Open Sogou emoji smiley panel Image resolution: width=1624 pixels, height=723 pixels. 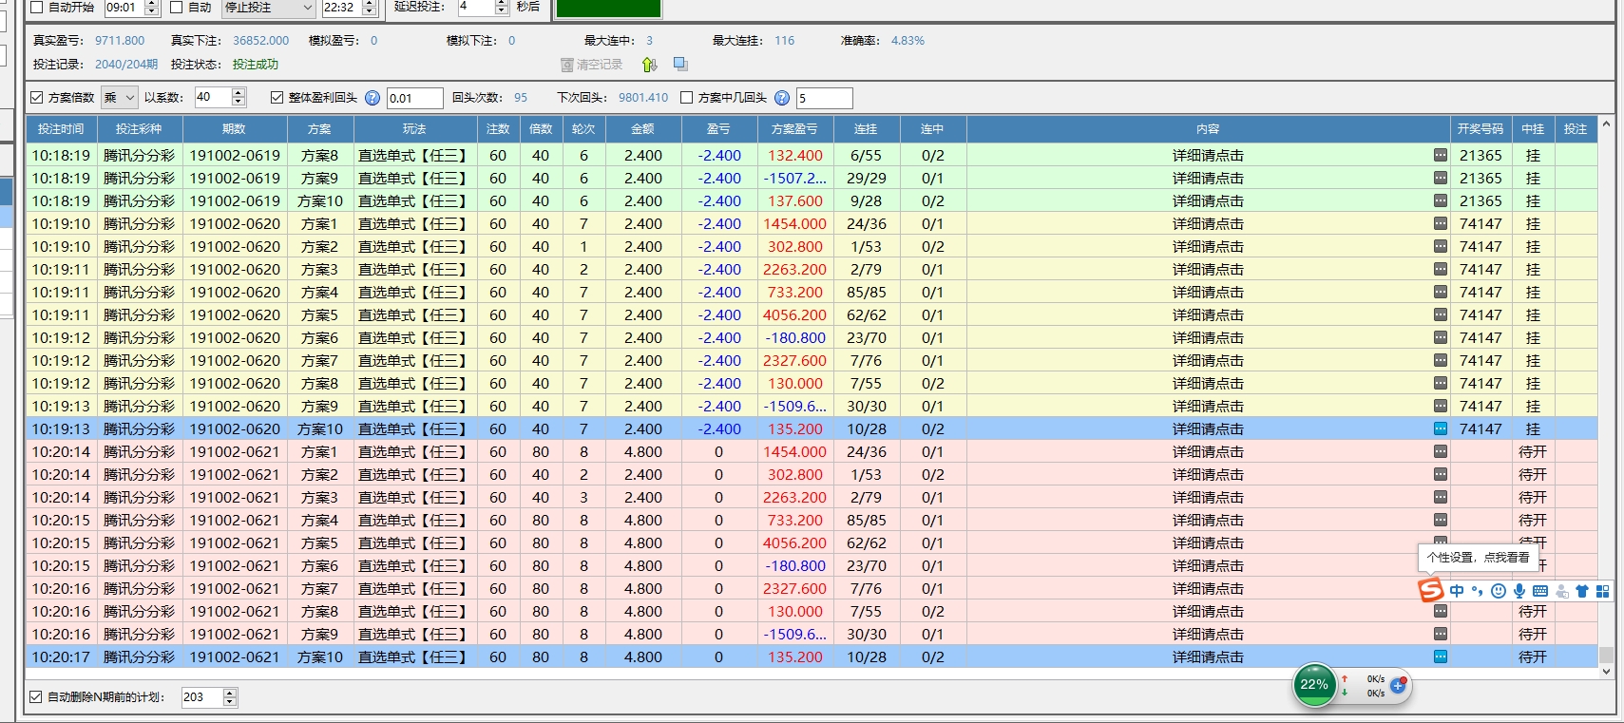1499,591
